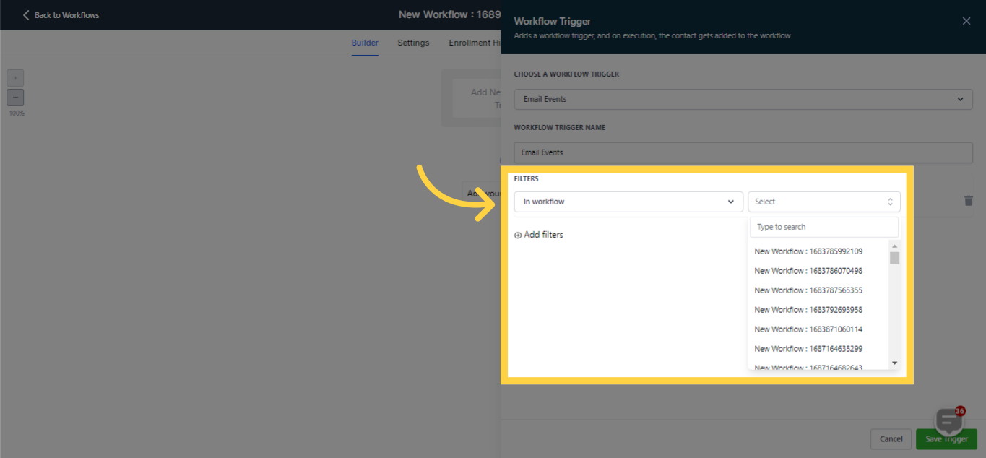The width and height of the screenshot is (986, 458).
Task: Click the scroll-up arrow in workflow list
Action: coord(894,246)
